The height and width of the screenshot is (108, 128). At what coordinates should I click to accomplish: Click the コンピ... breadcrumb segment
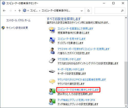tap(34, 11)
